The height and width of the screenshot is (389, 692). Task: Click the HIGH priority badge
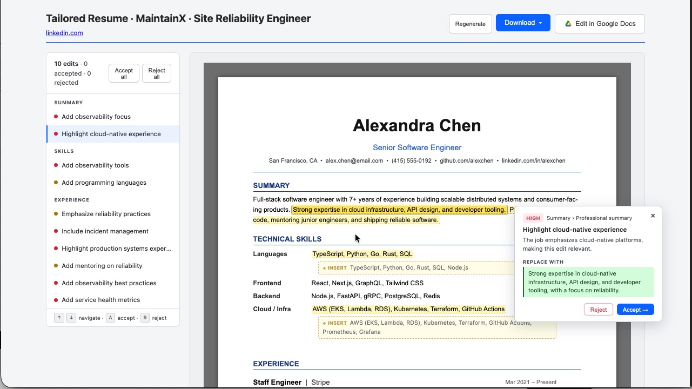(533, 218)
